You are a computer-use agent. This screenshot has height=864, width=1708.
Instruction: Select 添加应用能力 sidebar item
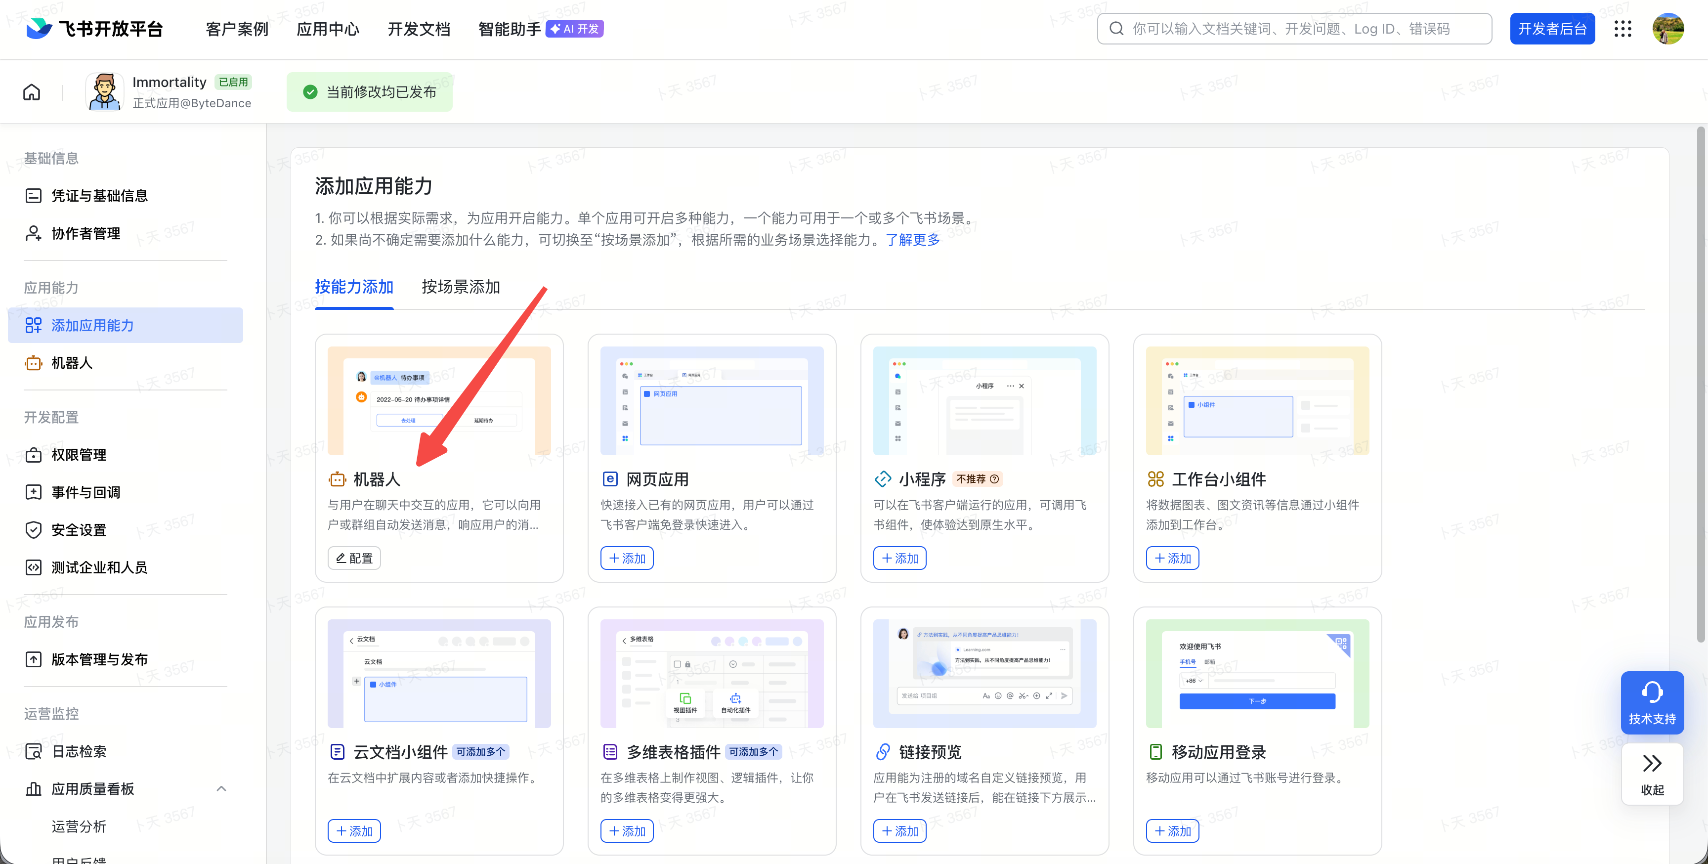[126, 325]
